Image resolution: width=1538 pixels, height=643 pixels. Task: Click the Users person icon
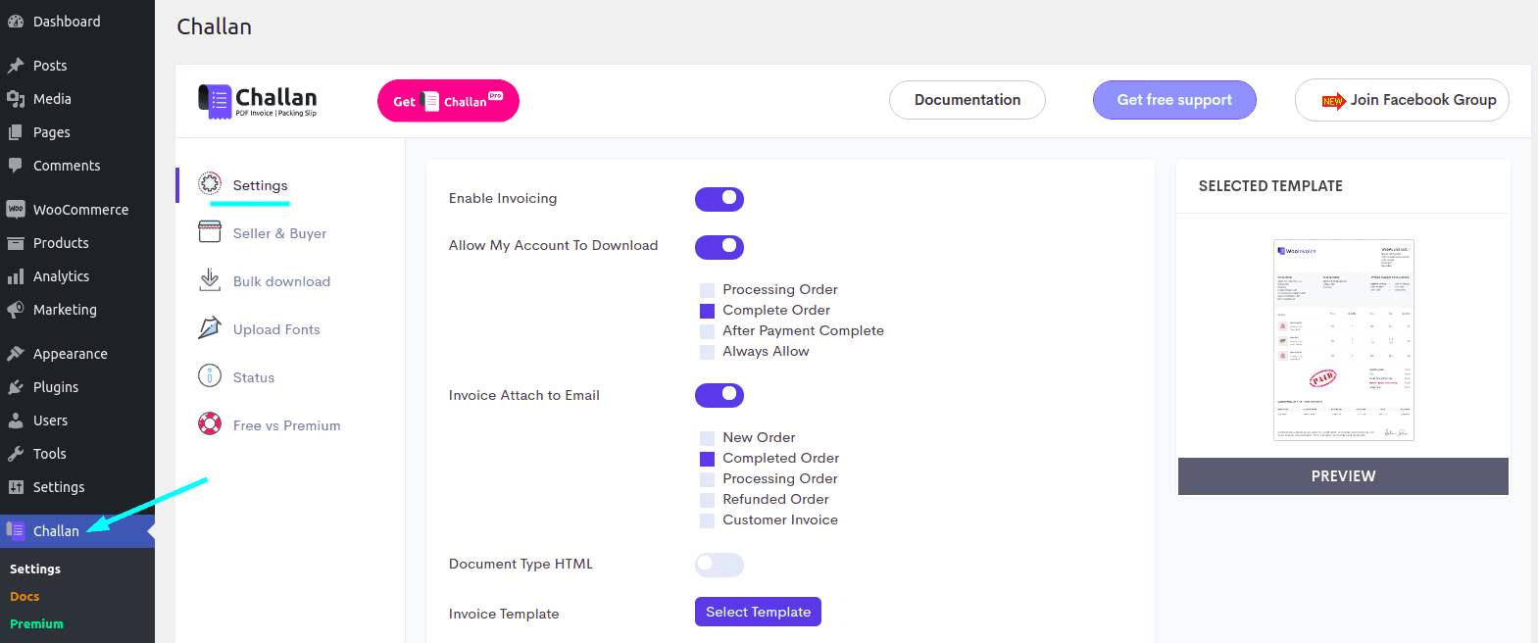[16, 420]
